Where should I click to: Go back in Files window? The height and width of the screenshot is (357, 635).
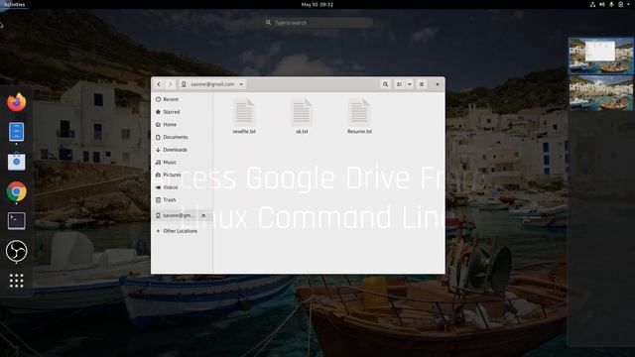[x=159, y=84]
